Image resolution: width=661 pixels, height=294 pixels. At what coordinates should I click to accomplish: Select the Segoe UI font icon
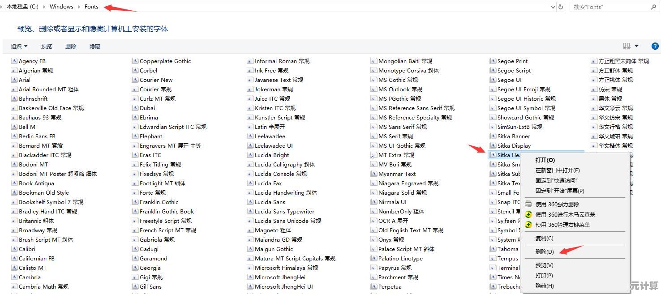coord(493,80)
